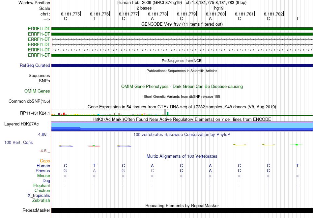
Task: Click the "100 Vert. Cons" track label
Action: click(18, 142)
